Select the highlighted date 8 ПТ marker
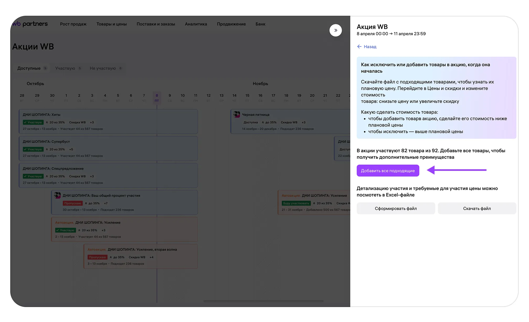This screenshot has width=529, height=322. (157, 98)
